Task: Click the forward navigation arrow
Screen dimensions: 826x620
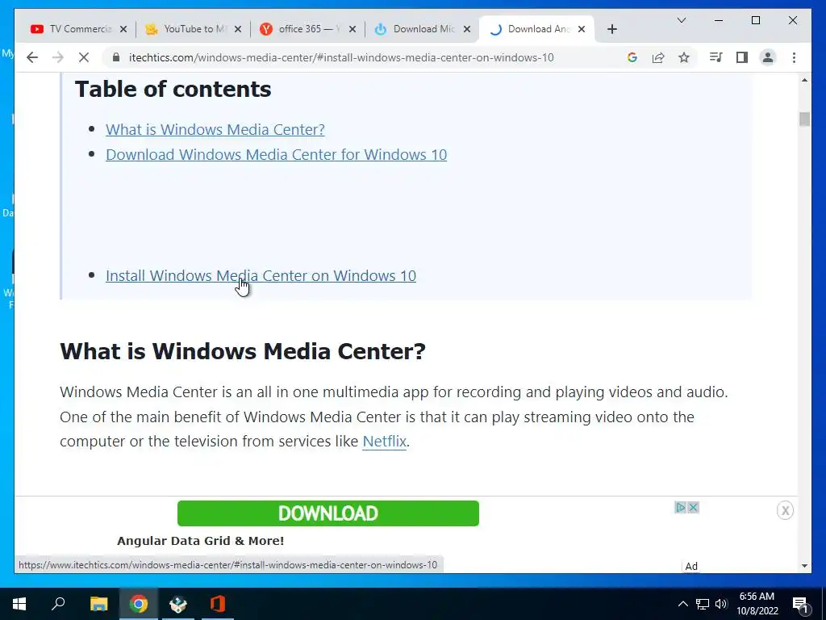Action: click(58, 57)
